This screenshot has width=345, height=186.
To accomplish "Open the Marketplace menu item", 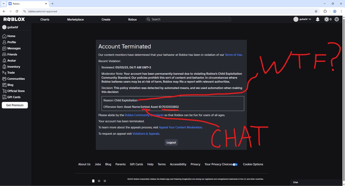I will [75, 19].
